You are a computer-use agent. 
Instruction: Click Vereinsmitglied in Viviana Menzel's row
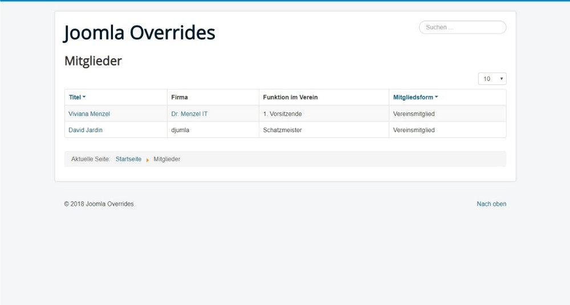414,114
